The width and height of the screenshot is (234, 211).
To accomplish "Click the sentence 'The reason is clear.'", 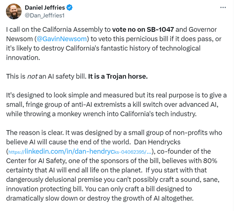I will (x=35, y=133).
